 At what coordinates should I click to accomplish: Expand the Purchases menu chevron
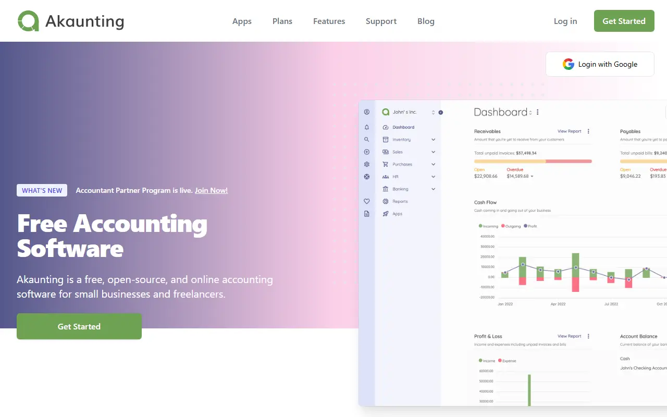[x=433, y=164]
